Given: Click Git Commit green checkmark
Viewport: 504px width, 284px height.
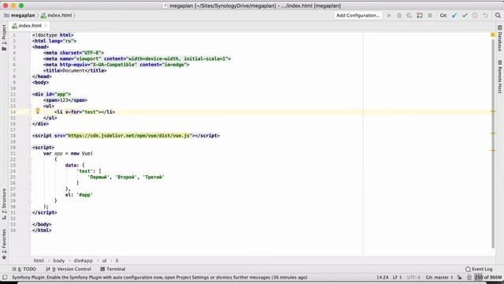Looking at the screenshot, I should [465, 15].
